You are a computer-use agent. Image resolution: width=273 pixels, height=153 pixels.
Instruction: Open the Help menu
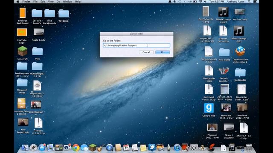[78, 2]
